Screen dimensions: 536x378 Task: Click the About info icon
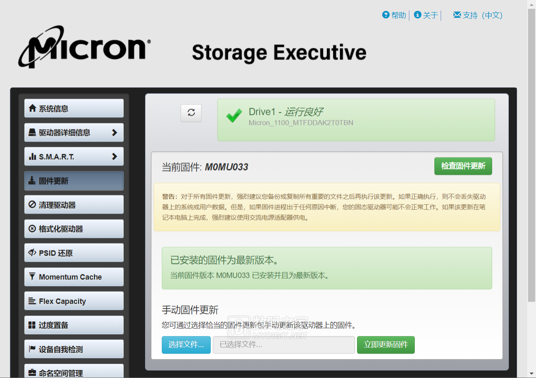[x=417, y=15]
